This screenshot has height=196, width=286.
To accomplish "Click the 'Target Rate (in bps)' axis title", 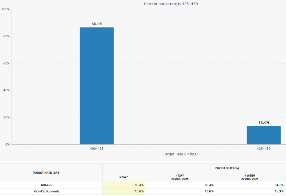I will point(180,154).
